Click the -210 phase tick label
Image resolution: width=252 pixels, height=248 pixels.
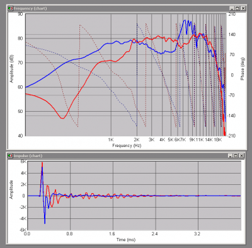pyautogui.click(x=231, y=136)
